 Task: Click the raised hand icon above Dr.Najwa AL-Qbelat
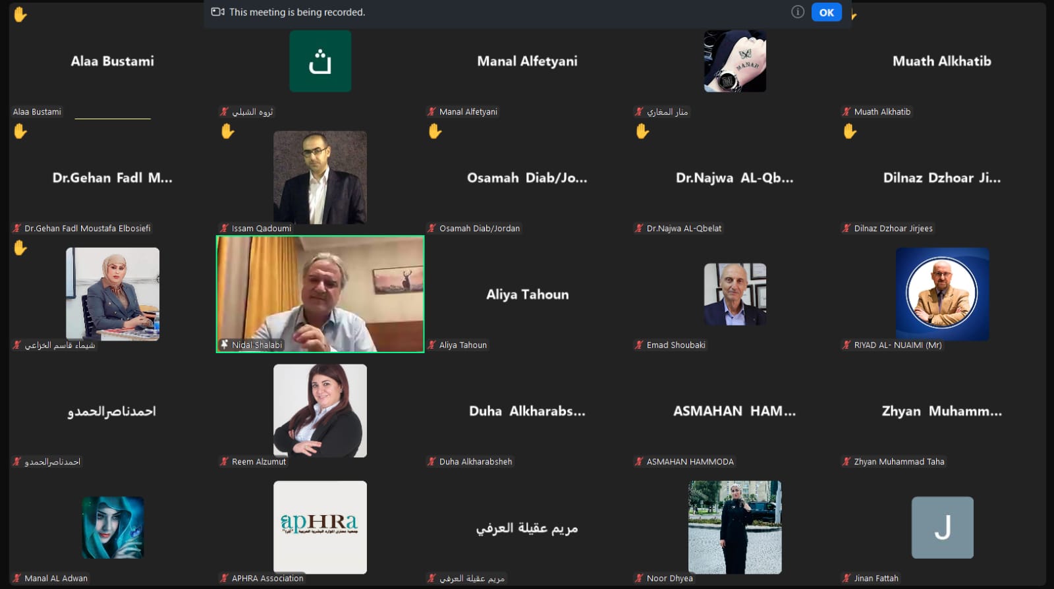[x=642, y=131]
